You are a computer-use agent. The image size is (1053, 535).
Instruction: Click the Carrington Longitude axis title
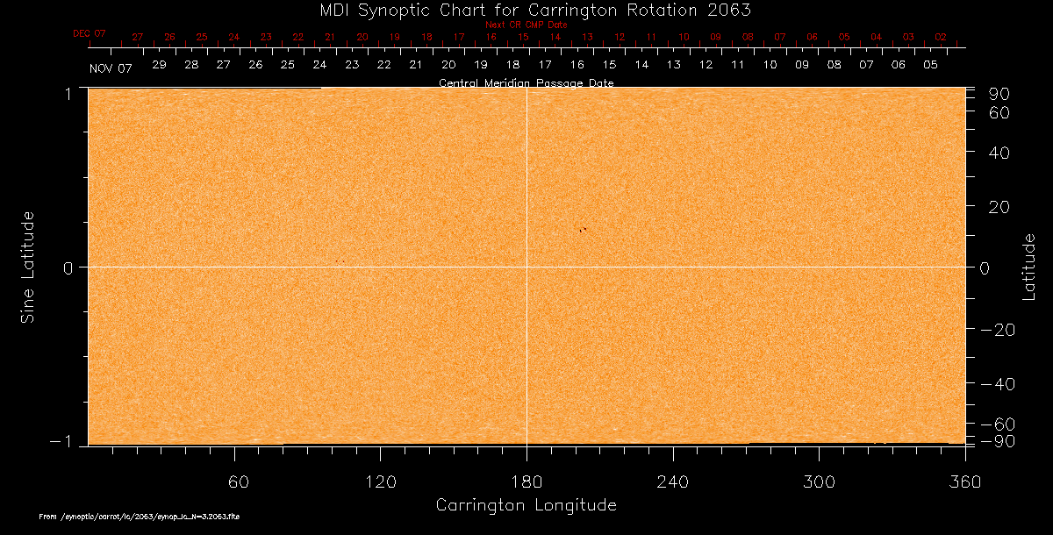pyautogui.click(x=526, y=505)
